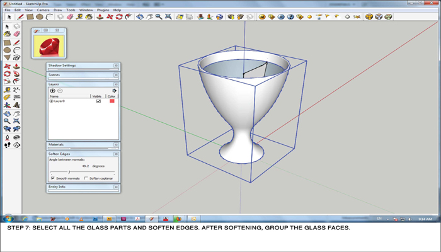Click Layer0 red color swatch
Screen dimensions: 441x252
click(x=112, y=101)
